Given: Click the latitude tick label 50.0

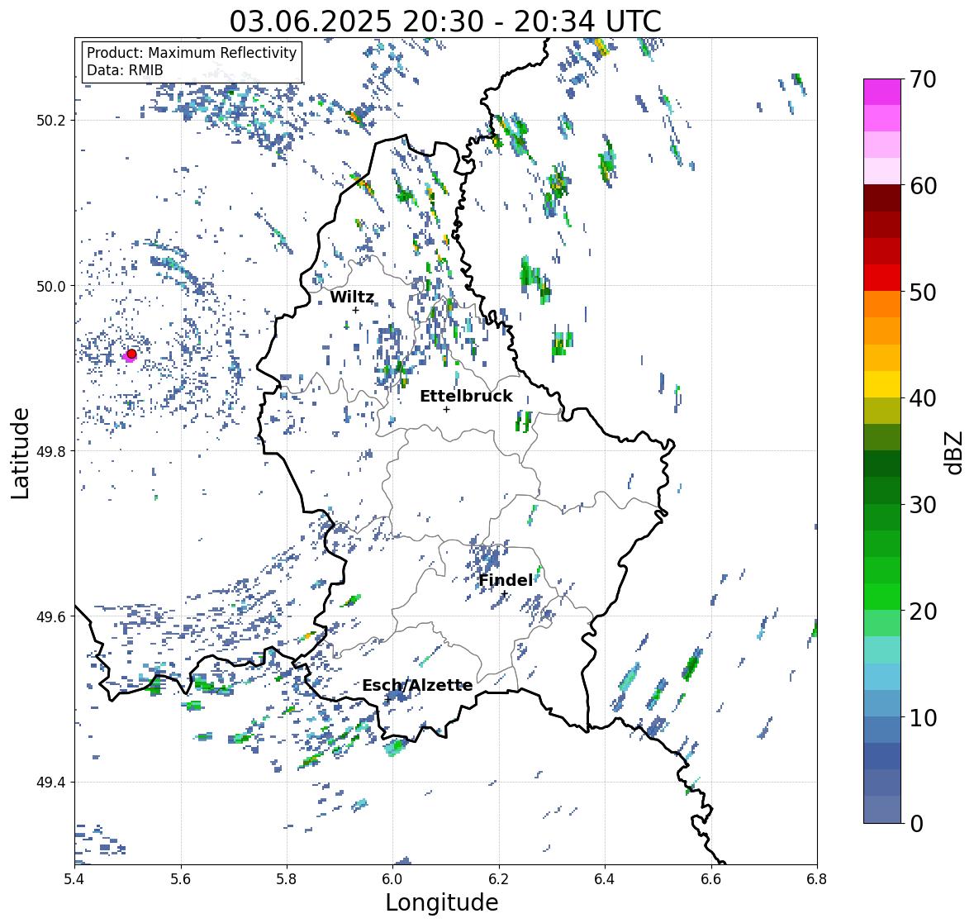Looking at the screenshot, I should click(51, 287).
